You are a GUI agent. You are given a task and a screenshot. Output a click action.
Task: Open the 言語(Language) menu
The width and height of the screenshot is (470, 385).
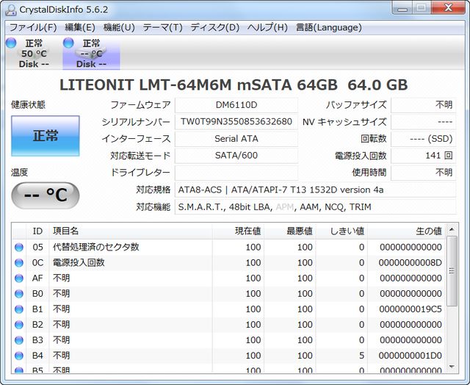328,28
